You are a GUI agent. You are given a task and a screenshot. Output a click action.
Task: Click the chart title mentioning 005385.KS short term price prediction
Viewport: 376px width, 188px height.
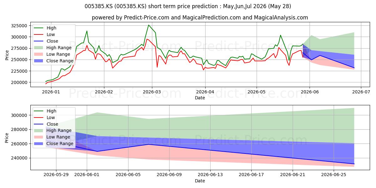tap(188, 6)
